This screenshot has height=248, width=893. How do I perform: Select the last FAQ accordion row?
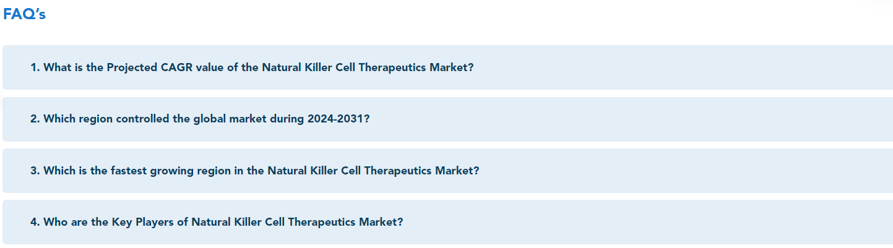coord(447,222)
